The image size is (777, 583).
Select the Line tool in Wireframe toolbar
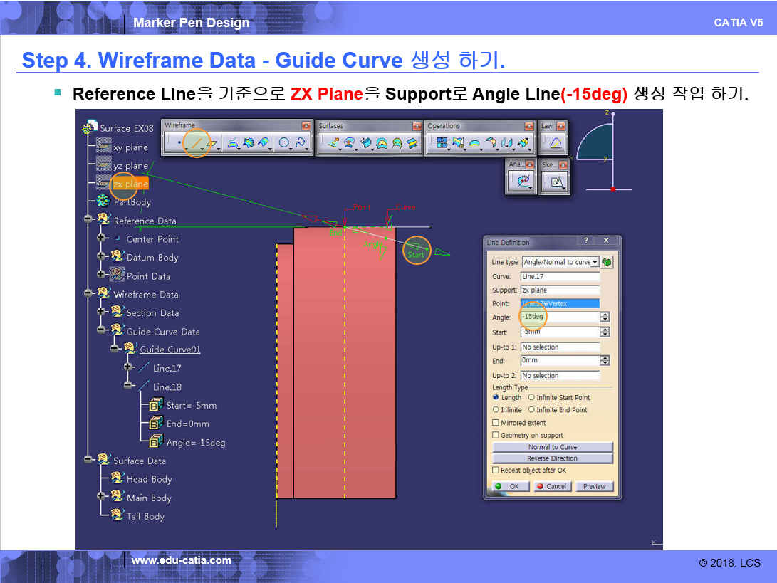196,143
